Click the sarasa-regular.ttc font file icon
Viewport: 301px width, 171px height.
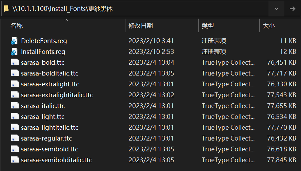pyautogui.click(x=14, y=138)
